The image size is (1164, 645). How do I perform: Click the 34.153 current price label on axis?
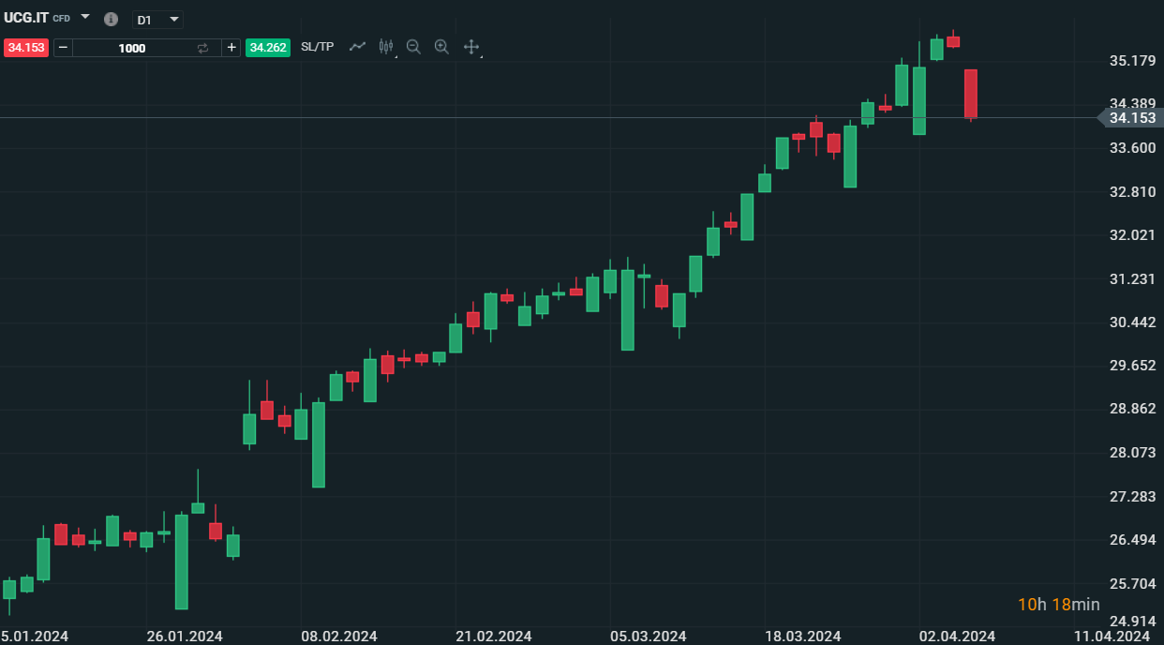(1131, 118)
